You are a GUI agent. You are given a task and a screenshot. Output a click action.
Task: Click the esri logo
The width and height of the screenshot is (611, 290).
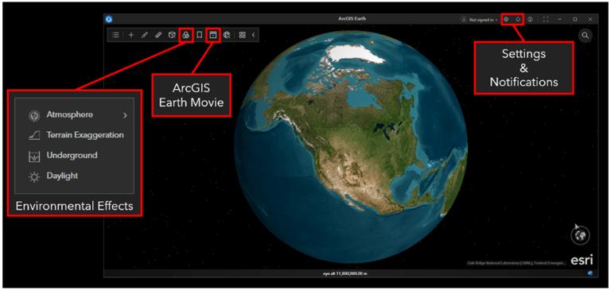point(582,260)
